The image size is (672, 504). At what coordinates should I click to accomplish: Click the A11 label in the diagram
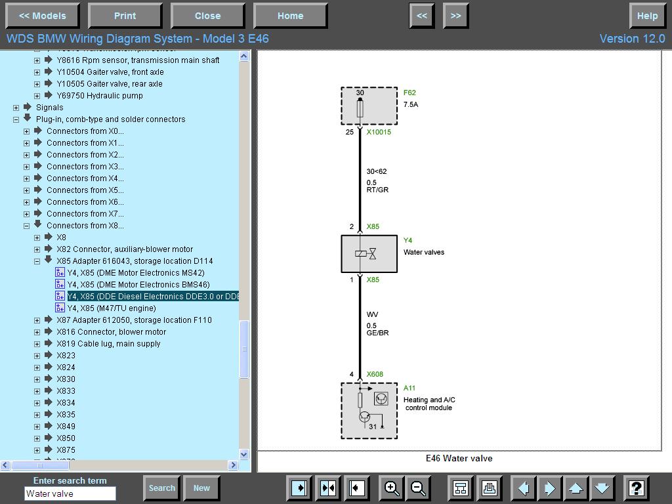[x=409, y=388]
